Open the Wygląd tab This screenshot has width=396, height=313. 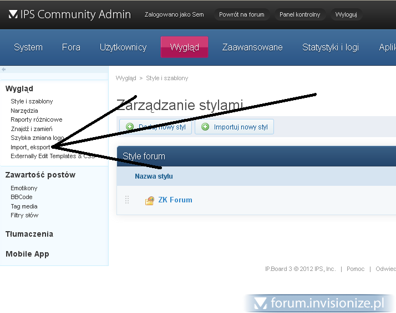tap(184, 48)
